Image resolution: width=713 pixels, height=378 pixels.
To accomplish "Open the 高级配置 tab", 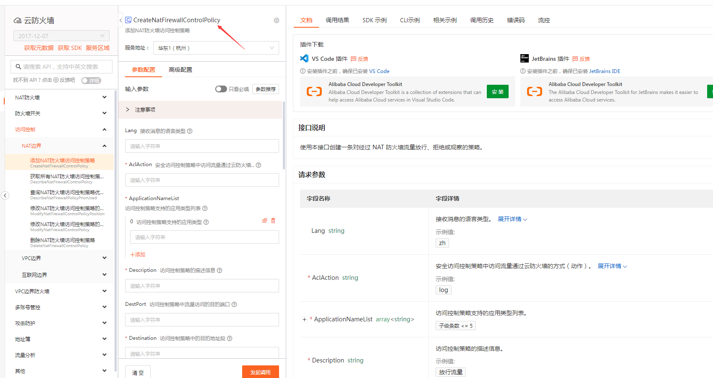I will 180,70.
